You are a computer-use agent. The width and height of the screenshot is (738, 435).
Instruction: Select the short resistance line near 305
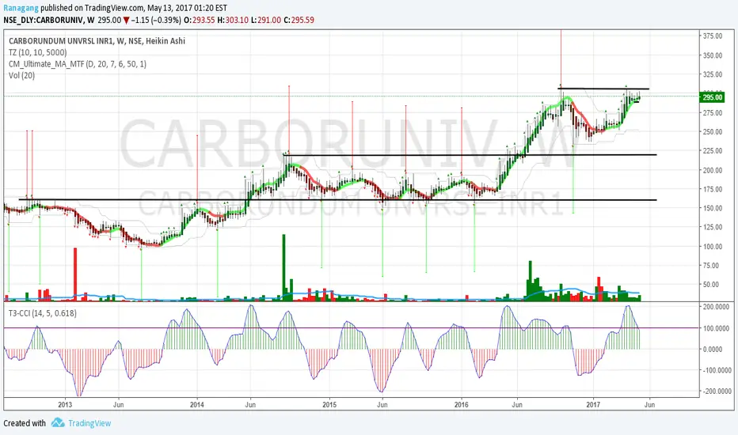603,89
